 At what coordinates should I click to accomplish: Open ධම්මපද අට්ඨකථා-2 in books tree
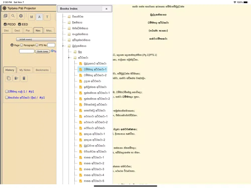coord(95,75)
